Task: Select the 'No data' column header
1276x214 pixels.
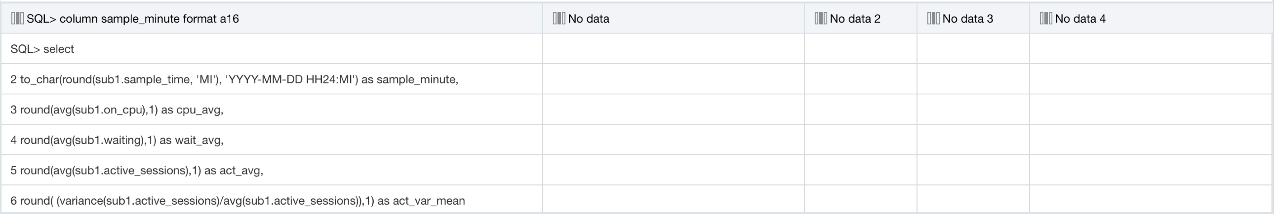Action: pyautogui.click(x=674, y=18)
